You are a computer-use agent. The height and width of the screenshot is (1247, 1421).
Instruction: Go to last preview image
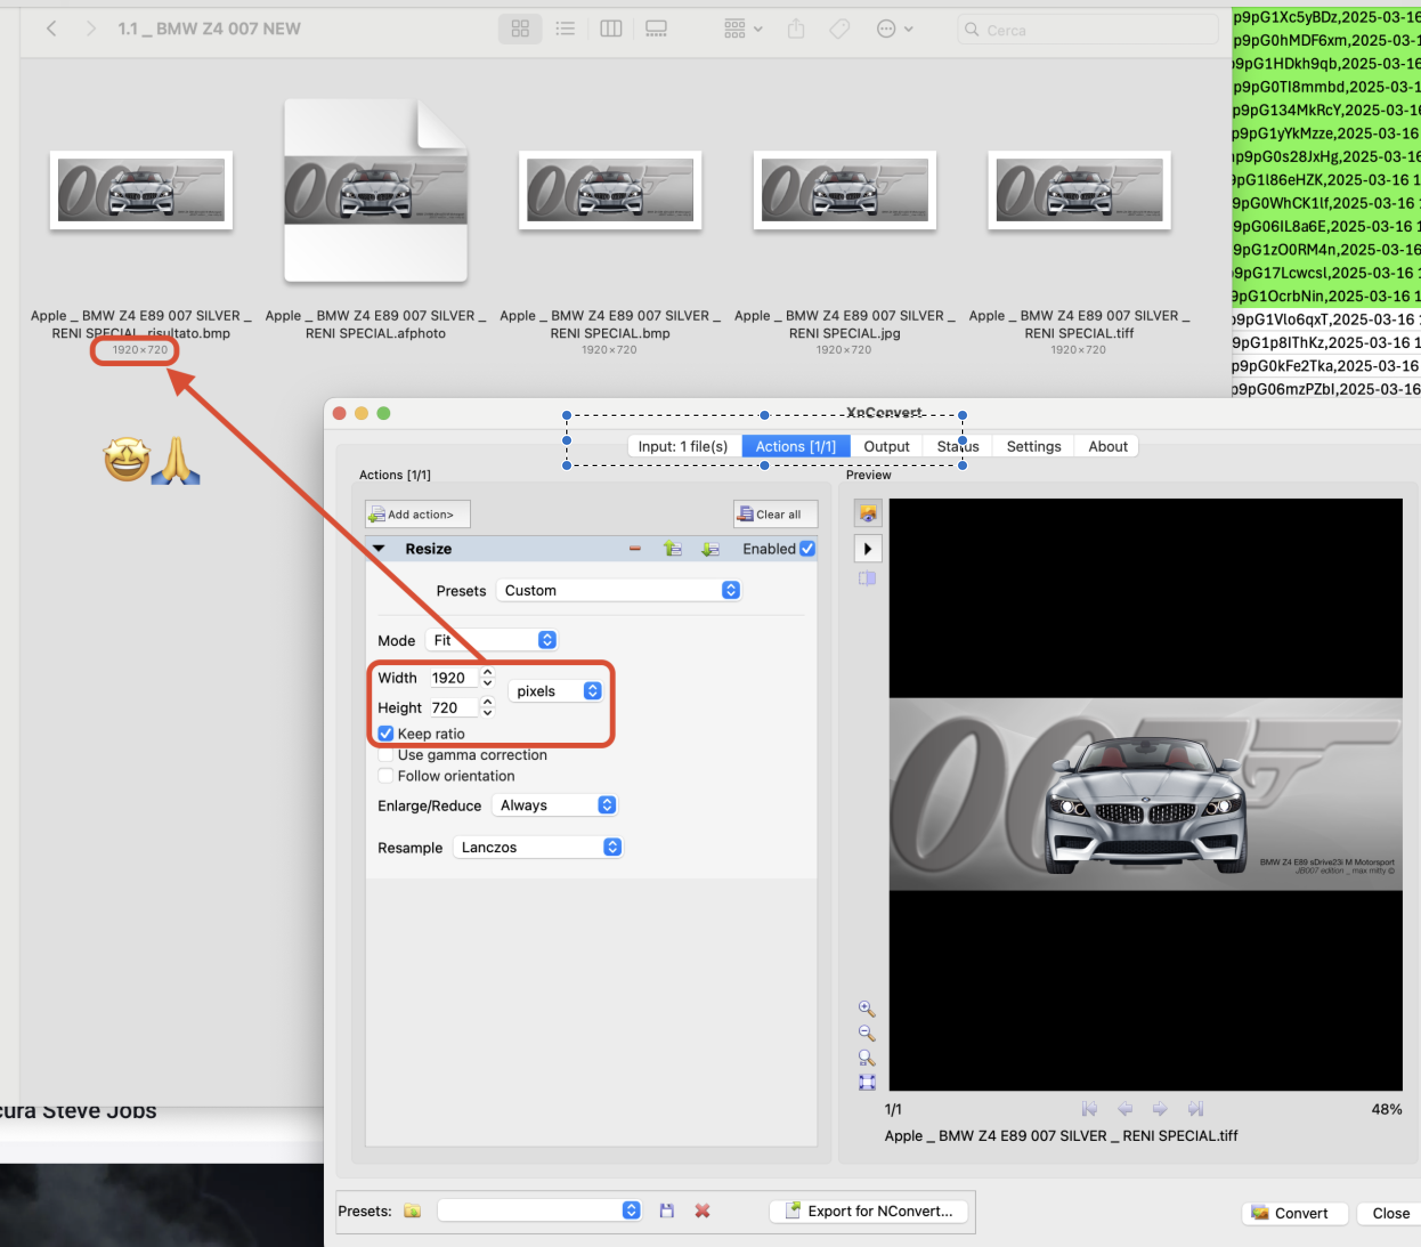(1195, 1108)
